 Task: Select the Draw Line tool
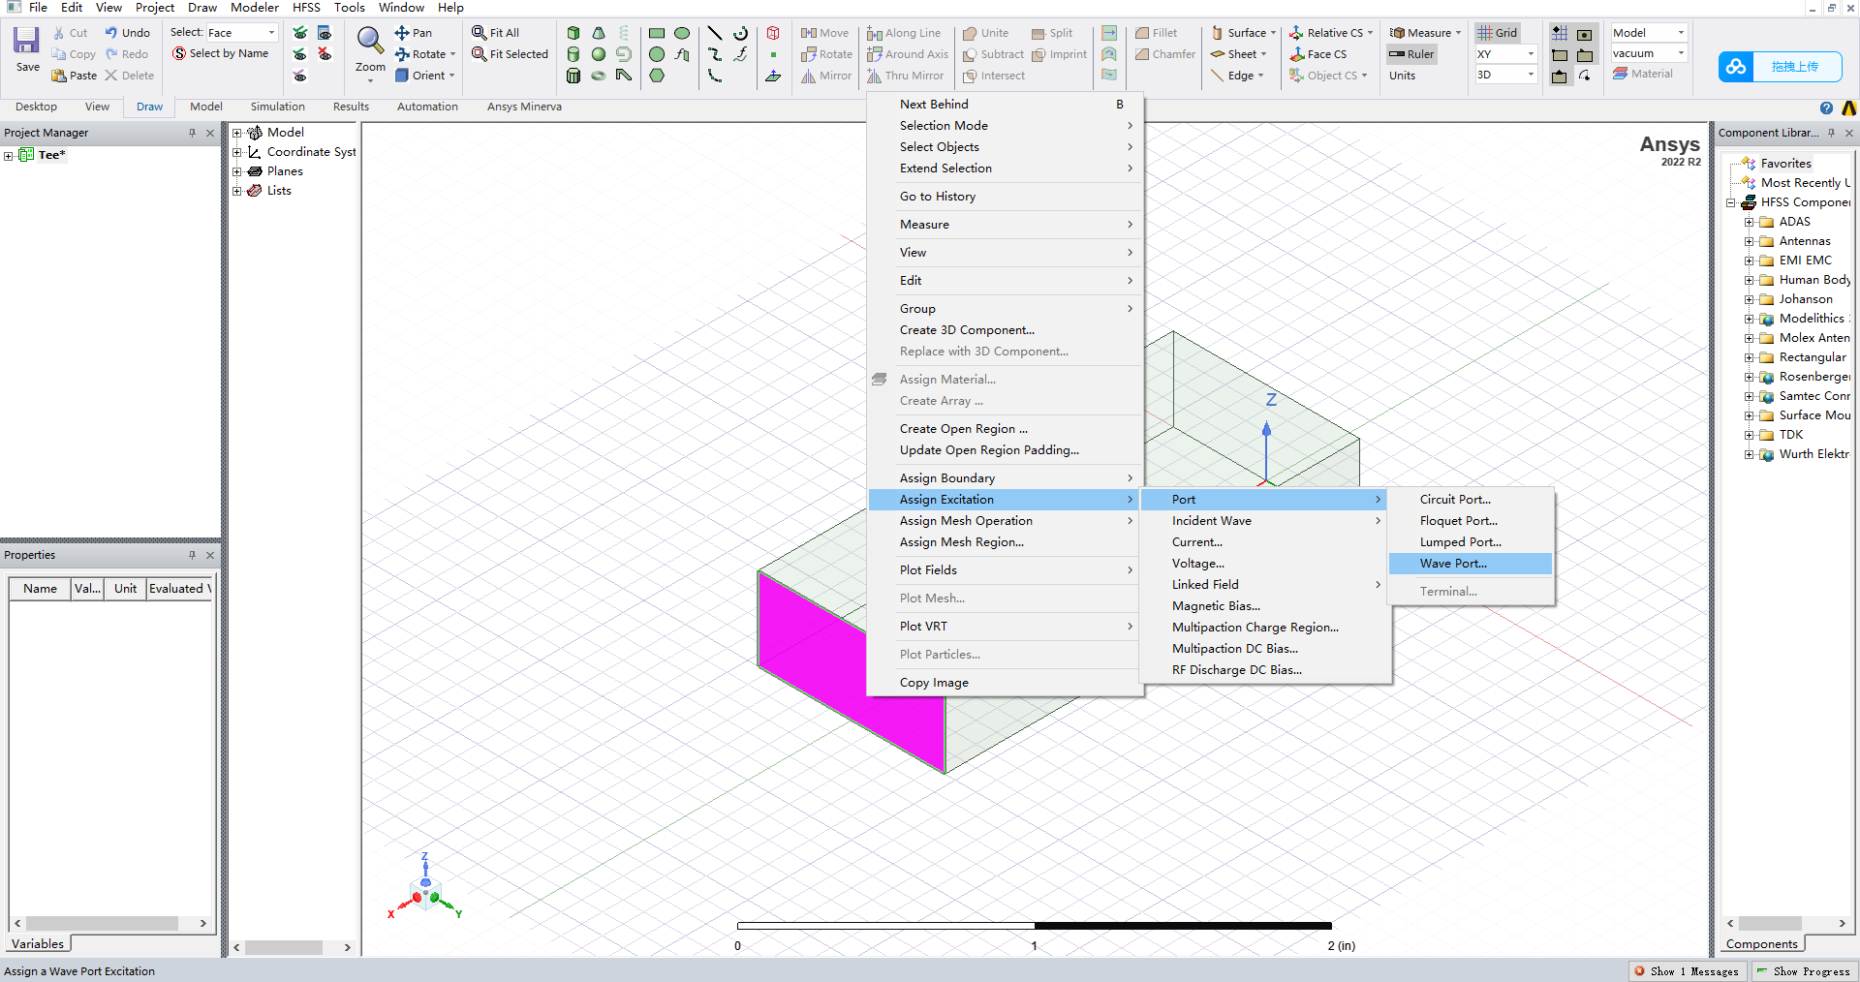(715, 33)
